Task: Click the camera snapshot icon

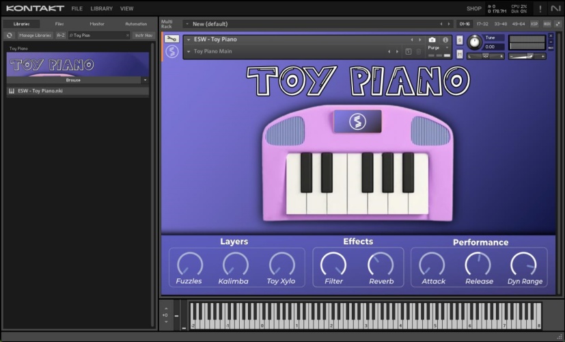Action: 432,40
